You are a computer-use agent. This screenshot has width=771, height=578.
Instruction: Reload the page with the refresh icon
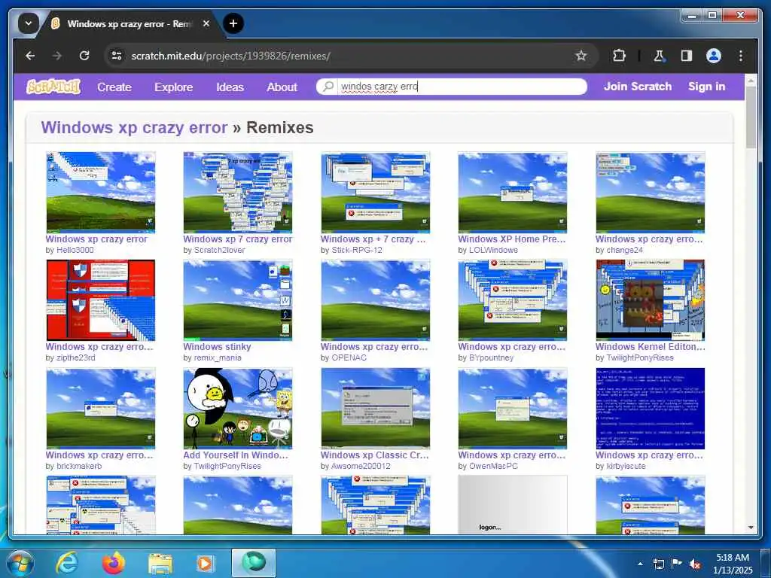tap(84, 56)
